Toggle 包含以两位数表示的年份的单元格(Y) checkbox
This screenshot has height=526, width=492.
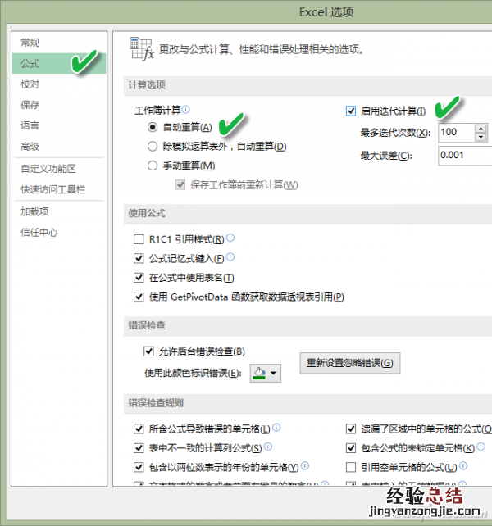[x=139, y=467]
